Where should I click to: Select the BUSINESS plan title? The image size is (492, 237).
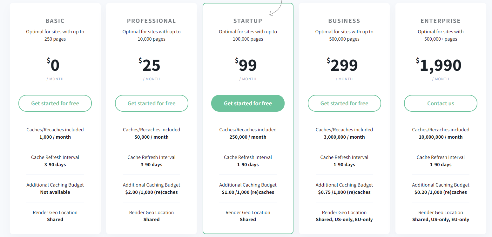coord(344,21)
